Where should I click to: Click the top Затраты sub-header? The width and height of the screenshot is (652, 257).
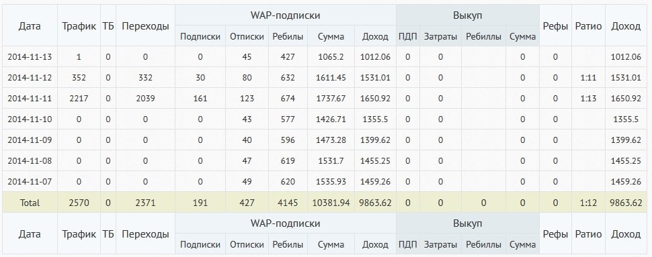[440, 36]
